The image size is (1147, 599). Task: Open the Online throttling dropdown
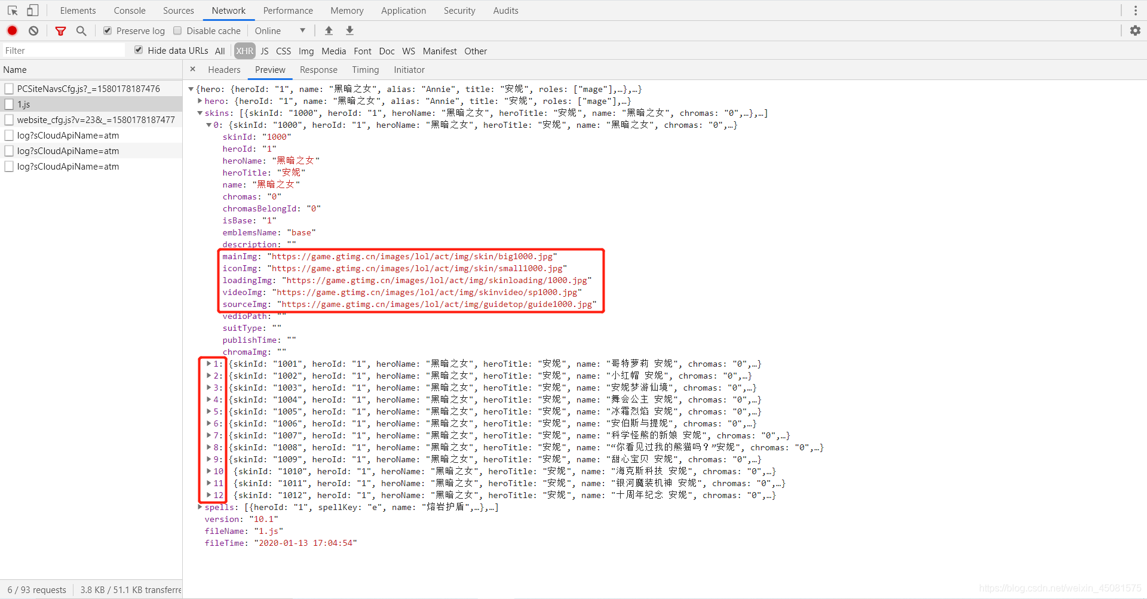point(280,30)
